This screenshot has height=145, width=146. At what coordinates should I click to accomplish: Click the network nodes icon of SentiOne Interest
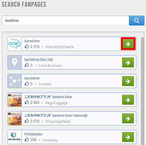(15, 81)
